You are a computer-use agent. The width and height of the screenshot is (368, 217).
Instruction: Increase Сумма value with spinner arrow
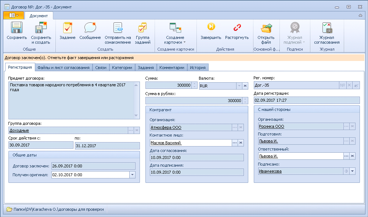(194, 84)
